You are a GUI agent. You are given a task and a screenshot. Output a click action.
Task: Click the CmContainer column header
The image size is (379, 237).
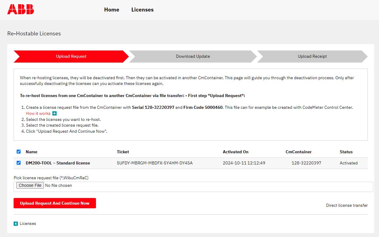point(298,152)
